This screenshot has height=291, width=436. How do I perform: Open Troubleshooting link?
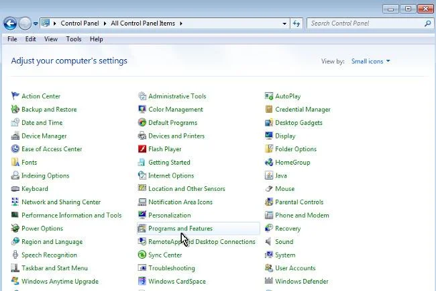(x=172, y=268)
